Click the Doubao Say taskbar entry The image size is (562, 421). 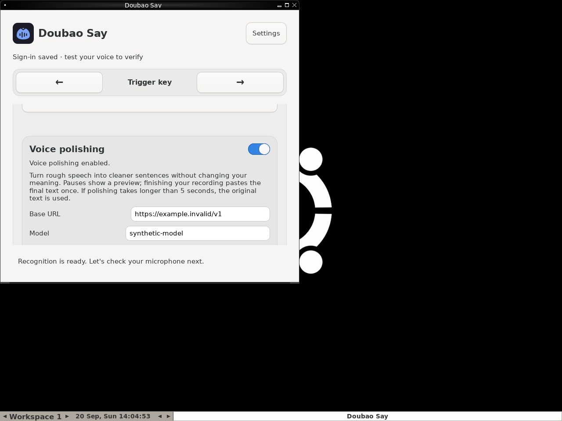367,416
